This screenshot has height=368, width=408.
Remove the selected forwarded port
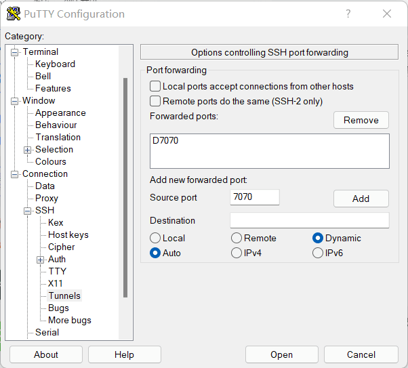pyautogui.click(x=361, y=120)
